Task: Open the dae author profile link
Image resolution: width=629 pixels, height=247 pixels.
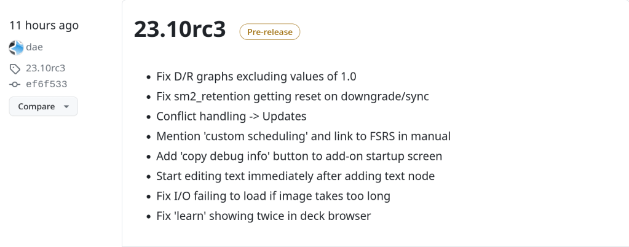Action: coord(34,47)
